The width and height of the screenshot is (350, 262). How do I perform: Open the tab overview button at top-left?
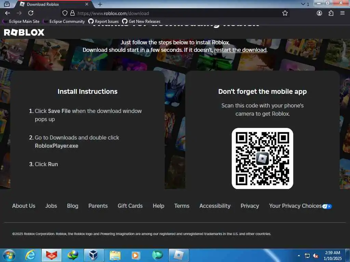7,4
